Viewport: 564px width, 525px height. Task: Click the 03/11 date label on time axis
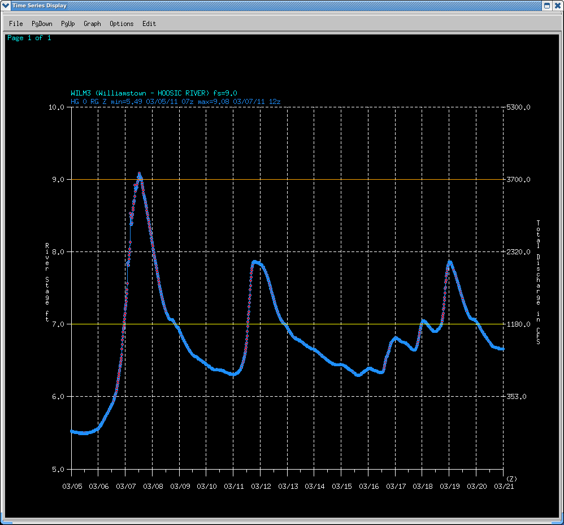tap(233, 486)
